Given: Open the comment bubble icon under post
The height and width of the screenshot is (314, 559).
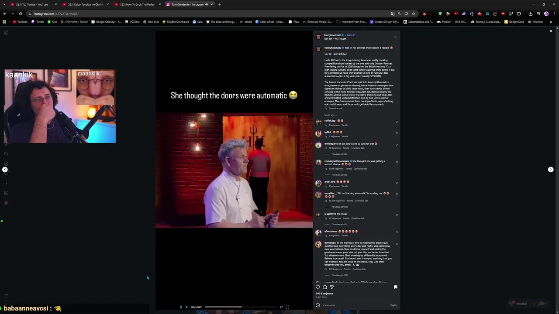Looking at the screenshot, I should (325, 287).
